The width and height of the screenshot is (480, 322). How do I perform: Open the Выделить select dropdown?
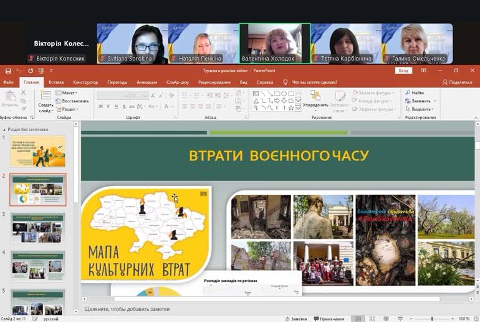point(421,109)
